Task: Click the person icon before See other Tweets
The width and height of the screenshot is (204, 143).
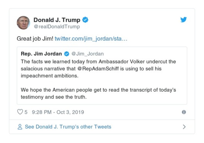Action: click(x=20, y=127)
